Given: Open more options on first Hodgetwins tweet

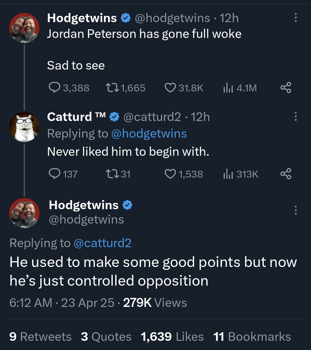Looking at the screenshot, I should (x=295, y=18).
